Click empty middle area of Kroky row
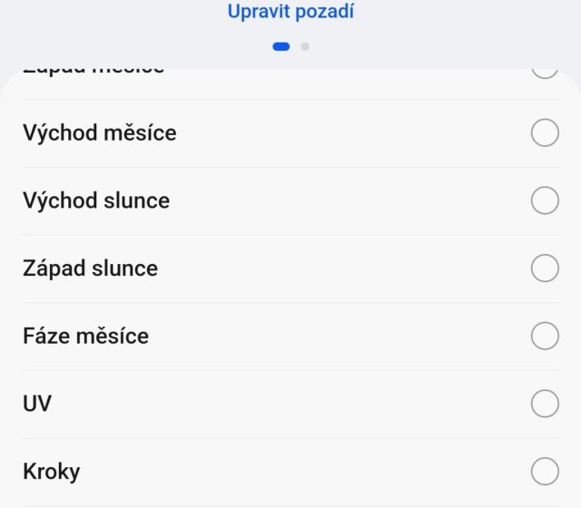Viewport: 581px width, 508px height. pyautogui.click(x=300, y=472)
